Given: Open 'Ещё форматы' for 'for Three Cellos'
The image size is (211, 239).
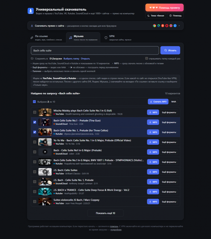Looking at the screenshot, I should (169, 132).
